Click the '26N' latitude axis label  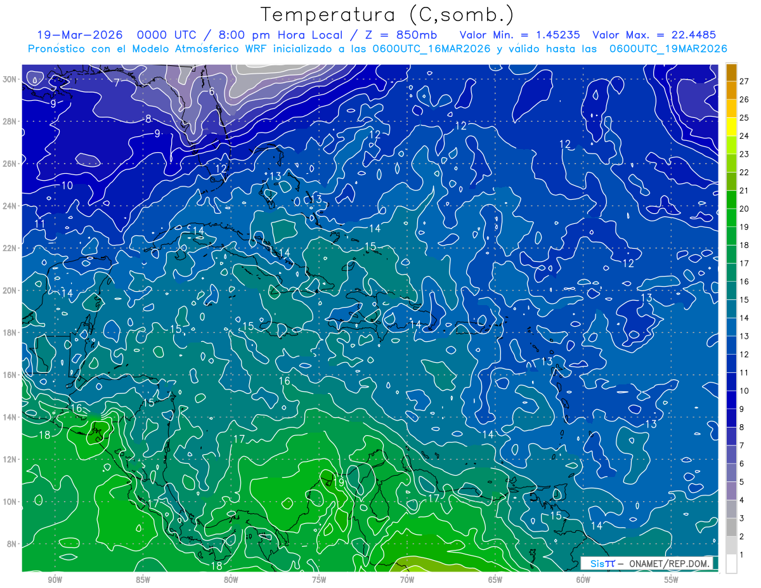click(11, 164)
